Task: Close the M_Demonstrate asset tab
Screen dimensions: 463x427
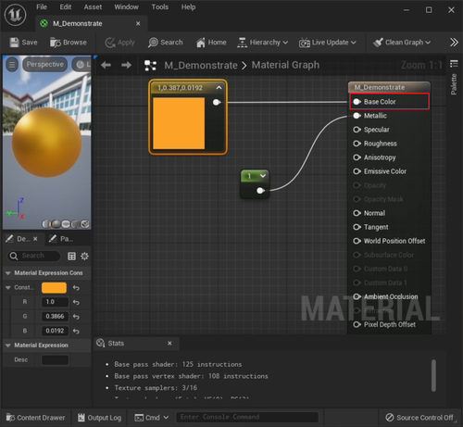Action: pos(138,23)
